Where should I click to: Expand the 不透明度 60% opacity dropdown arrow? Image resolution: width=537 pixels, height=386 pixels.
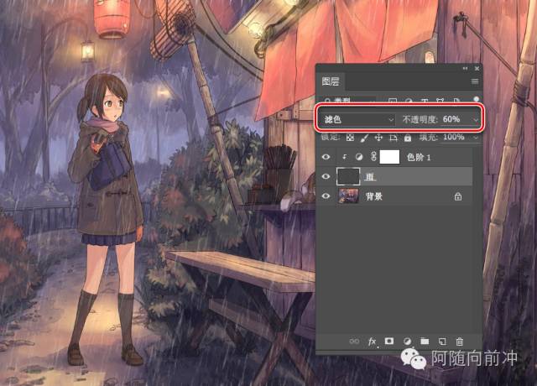[x=476, y=120]
